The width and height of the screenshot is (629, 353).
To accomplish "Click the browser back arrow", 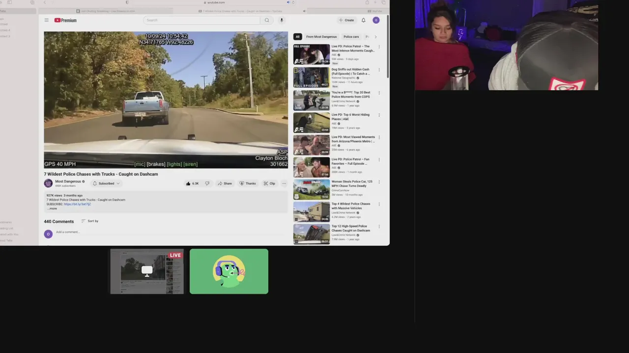I will point(44,2).
